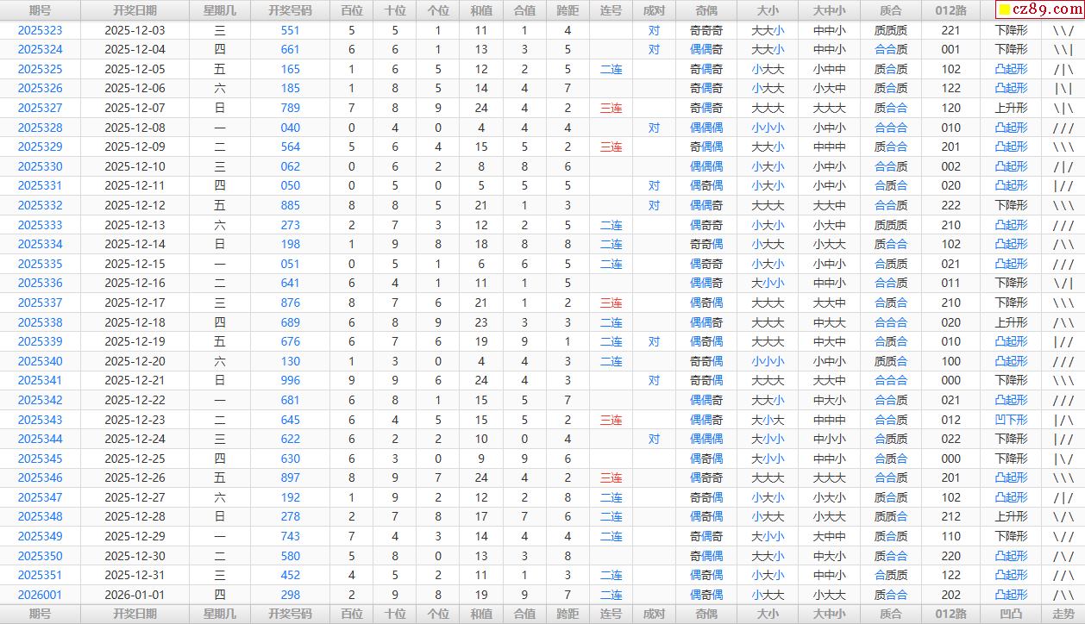
Task: Click 凸起形 in row 2025330
Action: (x=1011, y=166)
